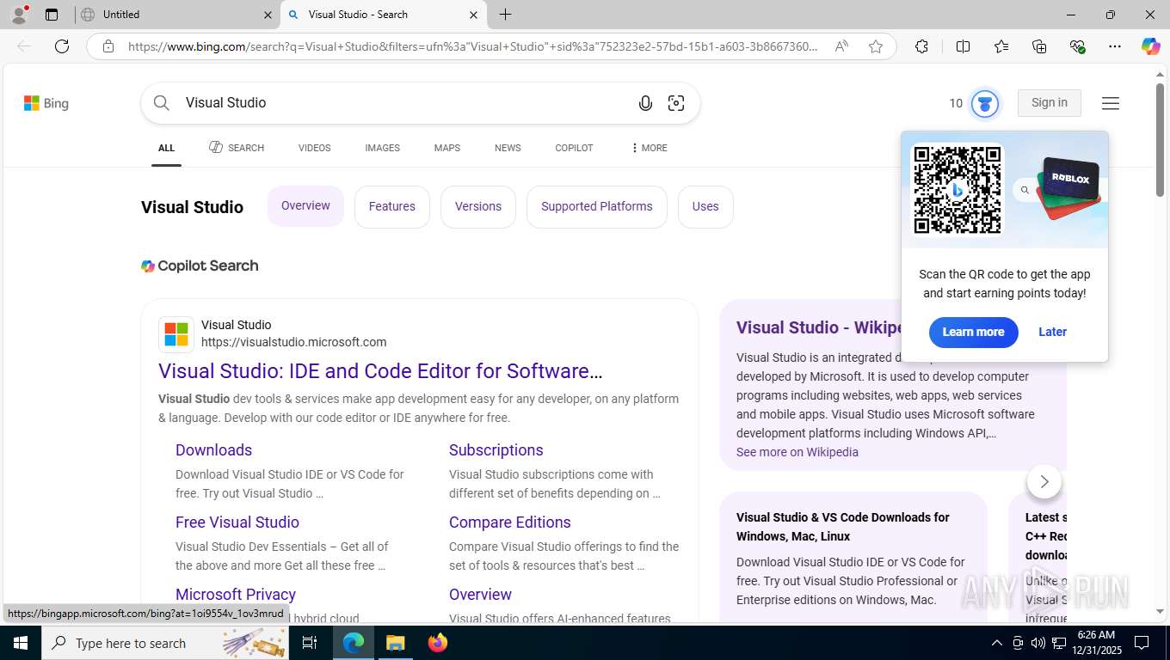Open Windows Start menu
Viewport: 1170px width, 660px height.
21,643
